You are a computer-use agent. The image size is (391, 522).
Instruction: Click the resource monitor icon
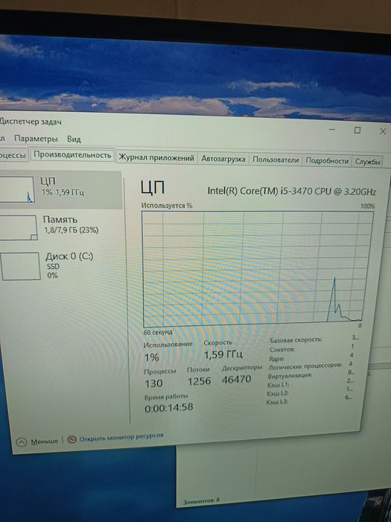71,439
